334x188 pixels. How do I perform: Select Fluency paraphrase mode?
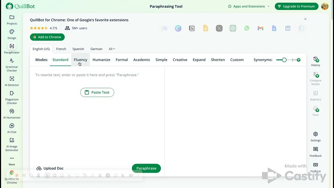click(80, 60)
